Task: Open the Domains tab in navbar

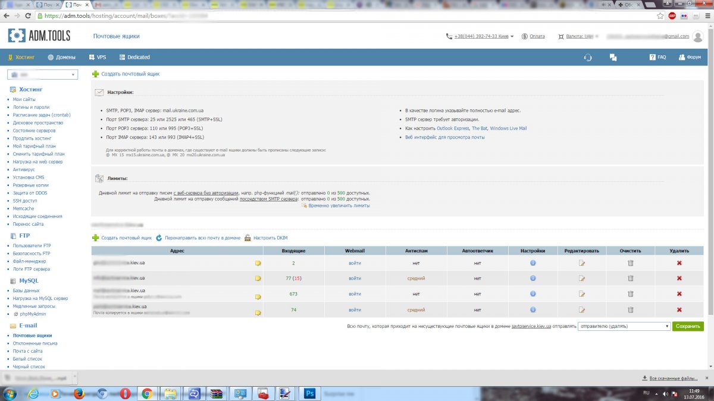Action: pyautogui.click(x=61, y=58)
